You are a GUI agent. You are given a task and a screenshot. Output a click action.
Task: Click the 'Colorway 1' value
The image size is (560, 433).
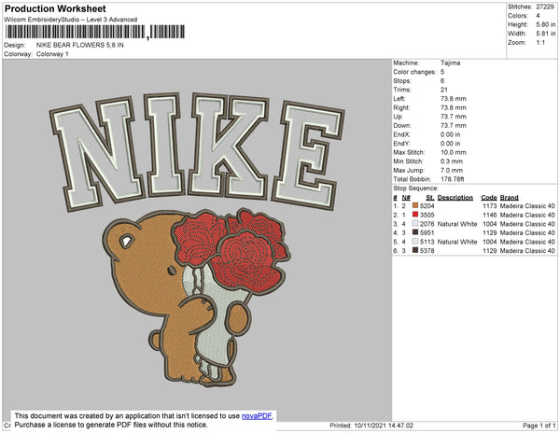[52, 54]
